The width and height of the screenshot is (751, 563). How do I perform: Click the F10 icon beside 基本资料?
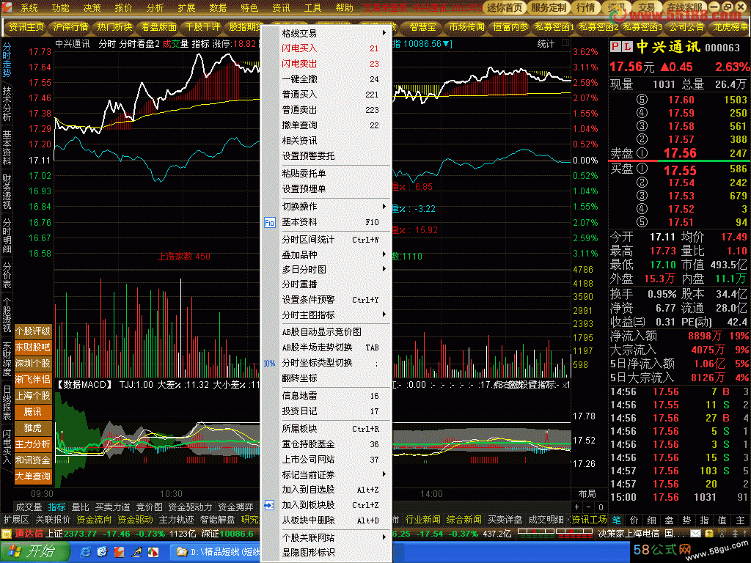pyautogui.click(x=270, y=223)
